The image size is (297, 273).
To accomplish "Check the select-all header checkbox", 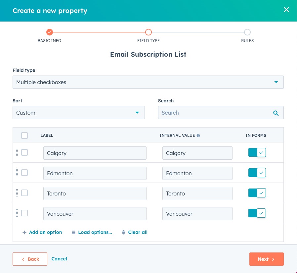I will pyautogui.click(x=24, y=135).
